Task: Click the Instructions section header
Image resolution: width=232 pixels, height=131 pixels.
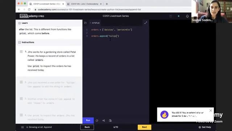Action: click(49, 42)
